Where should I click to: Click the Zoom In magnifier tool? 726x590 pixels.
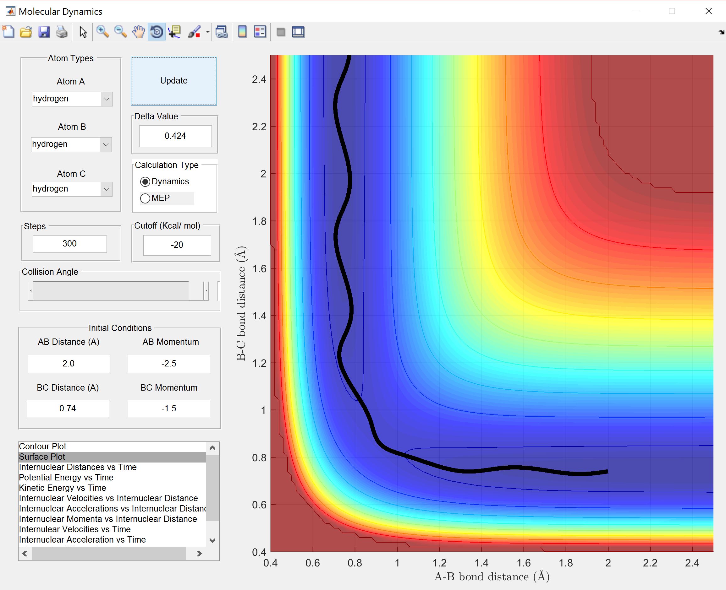tap(102, 32)
